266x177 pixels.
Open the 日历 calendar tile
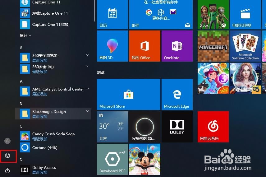click(x=112, y=15)
